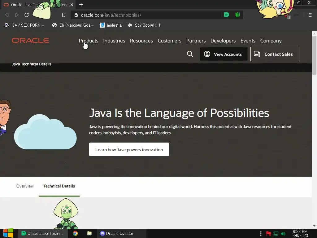
Task: Show hidden tray icons via three dots
Action: click(x=261, y=234)
